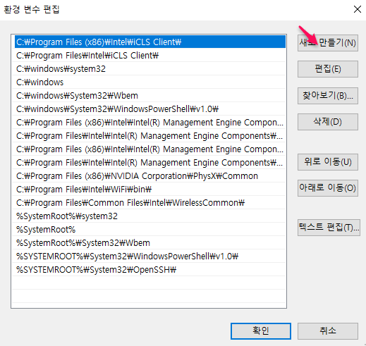This screenshot has height=346, width=366.
Task: Click the 위로 이동(U) move up button
Action: (x=328, y=162)
